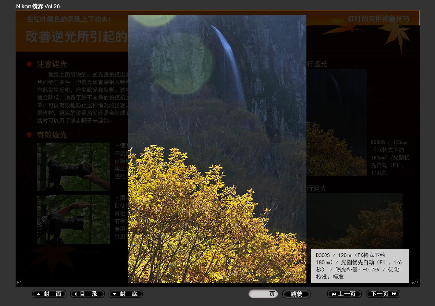Open the table of contents 目录 button
Screen dimensions: 435x306
87,294
